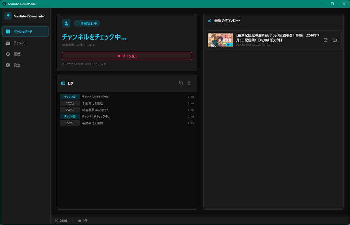
Task: Click the ログ panel terminal icon
Action: (x=63, y=83)
